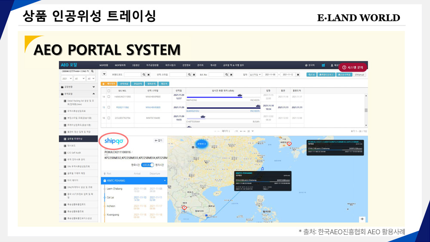Click the GUANGZHOU route progress bar
430x242 pixels.
point(223,108)
